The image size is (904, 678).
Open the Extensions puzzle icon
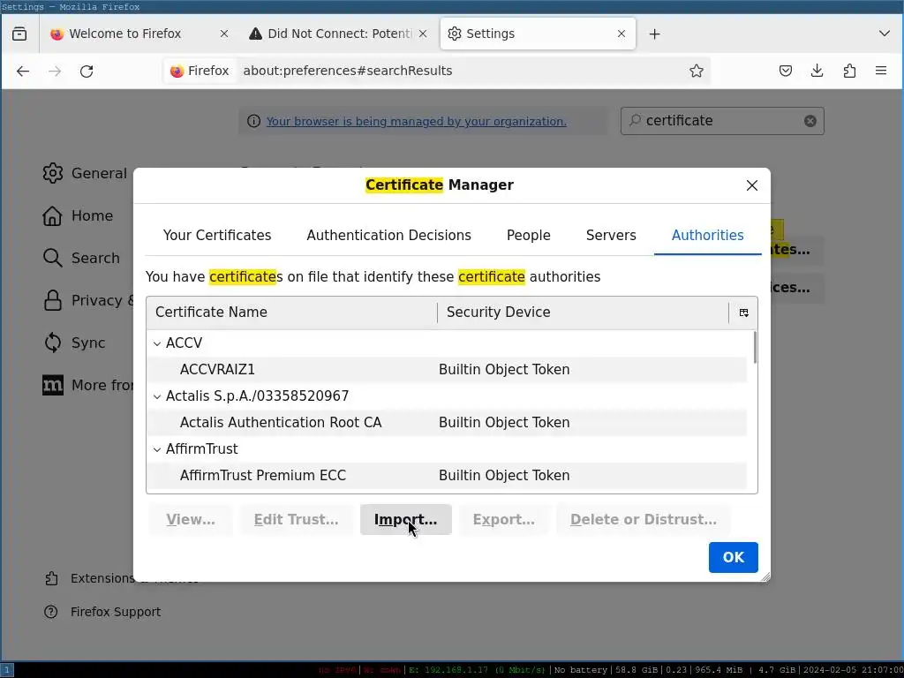pyautogui.click(x=849, y=71)
